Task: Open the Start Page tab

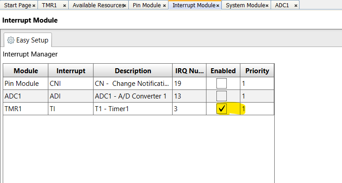Action: point(17,5)
